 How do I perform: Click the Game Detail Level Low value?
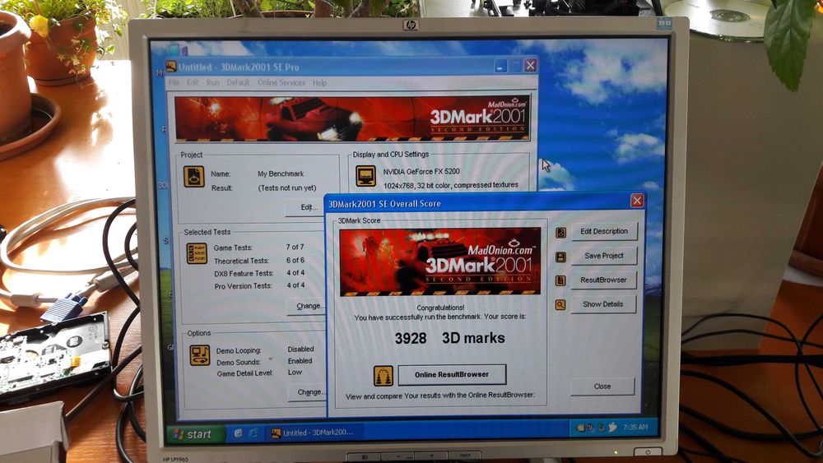point(295,373)
